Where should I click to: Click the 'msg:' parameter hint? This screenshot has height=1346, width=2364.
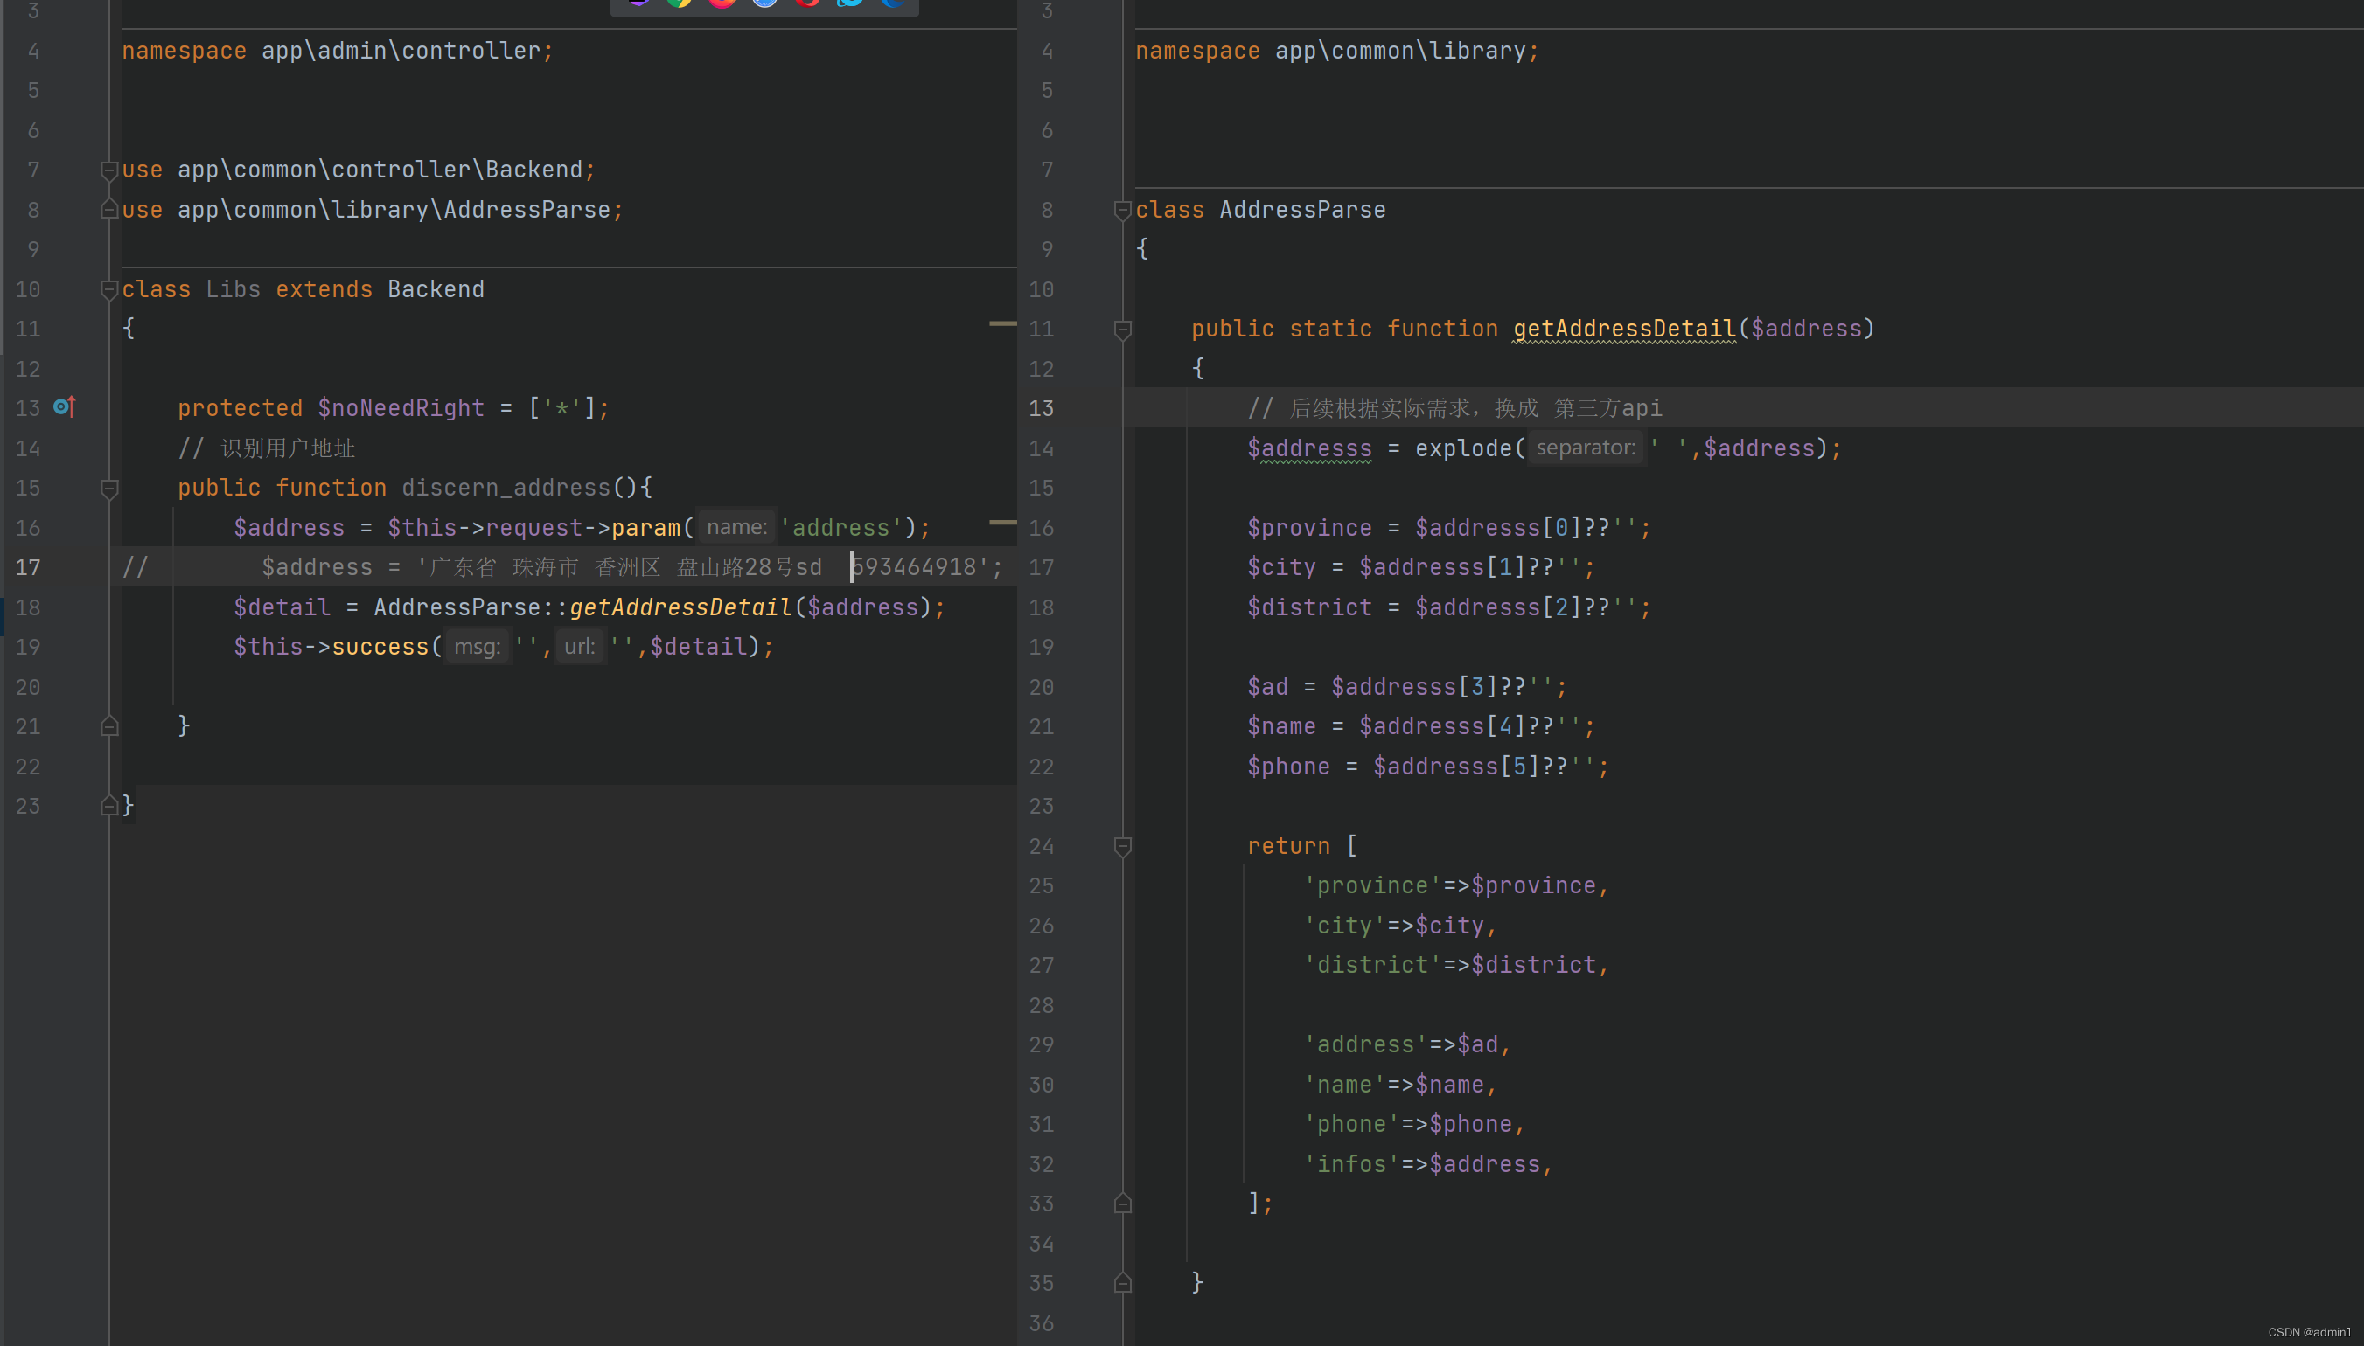click(478, 646)
